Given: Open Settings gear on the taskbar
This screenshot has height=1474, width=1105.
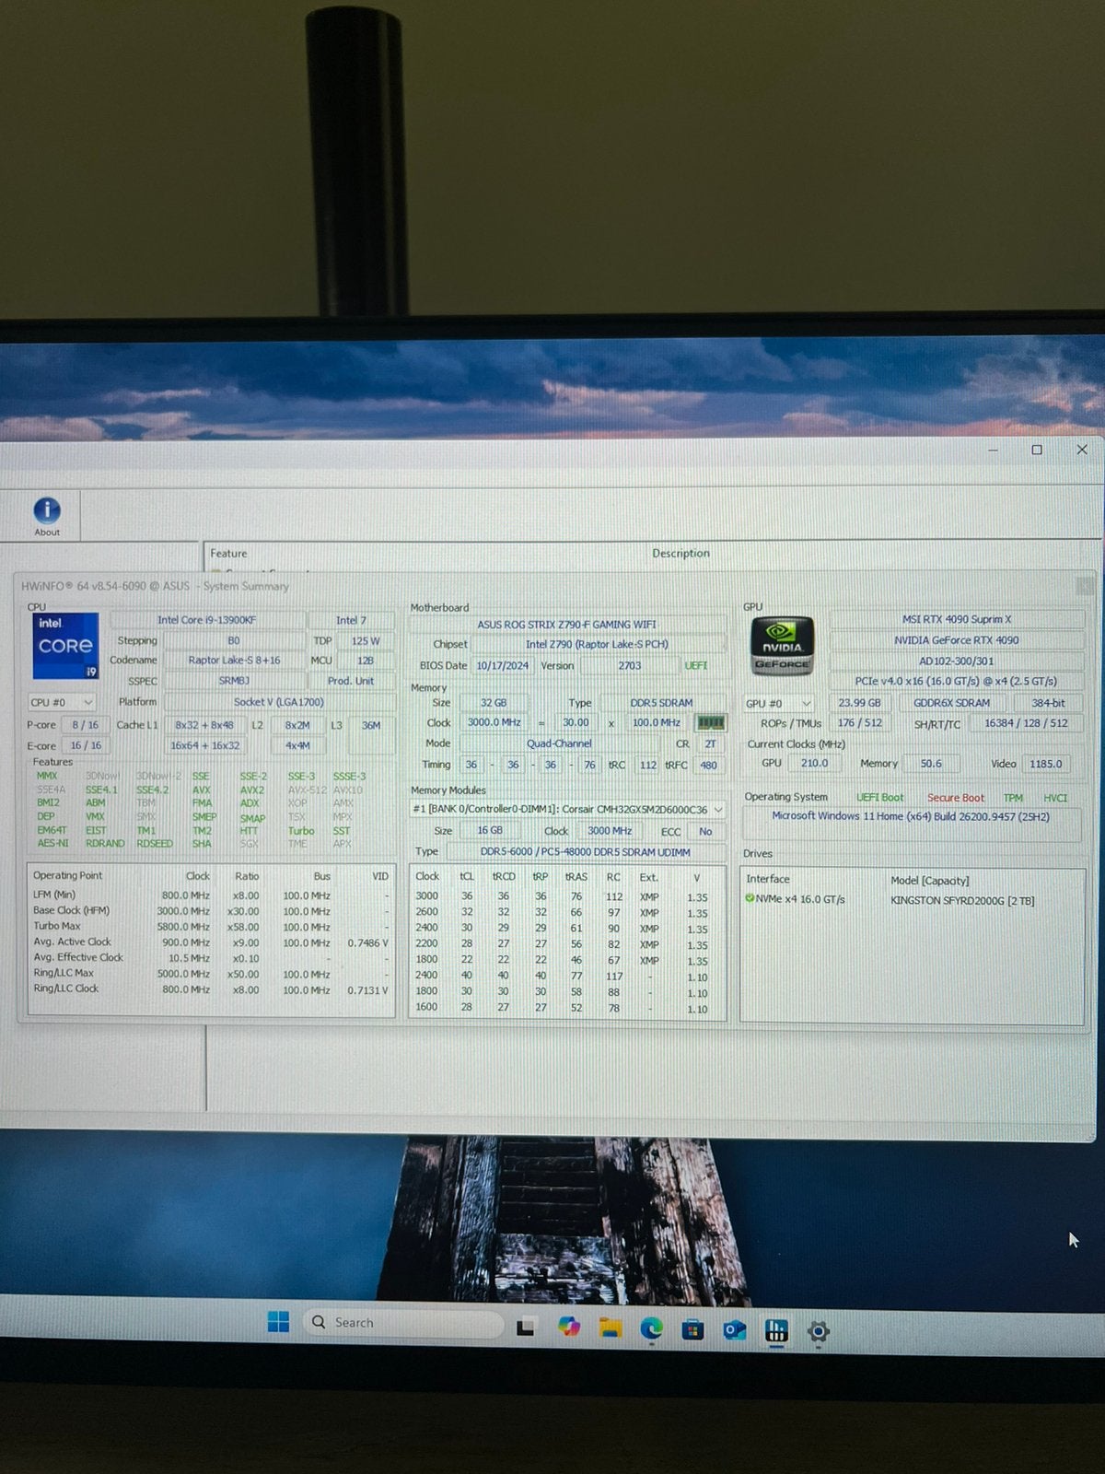Looking at the screenshot, I should (818, 1331).
